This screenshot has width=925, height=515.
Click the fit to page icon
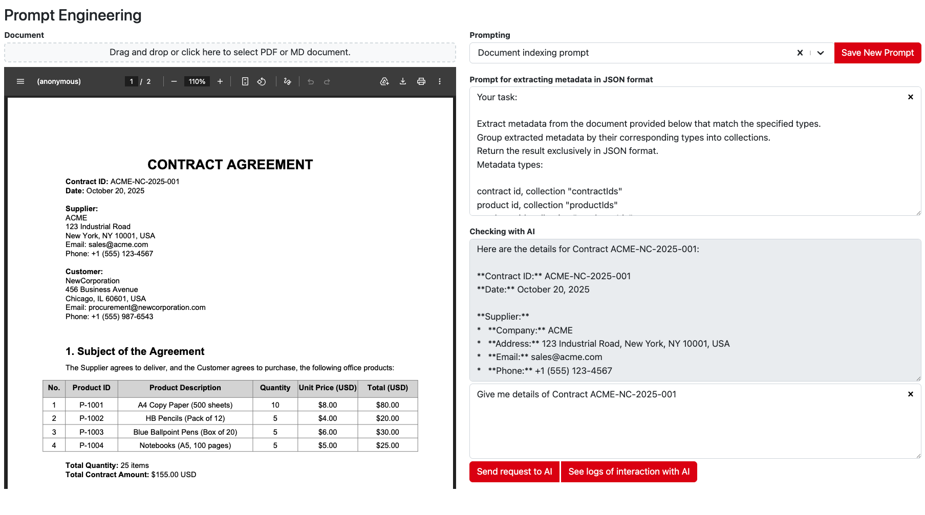[245, 81]
